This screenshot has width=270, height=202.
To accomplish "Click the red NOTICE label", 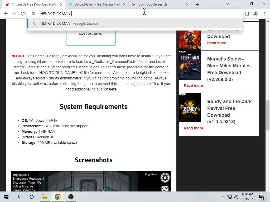I will (x=18, y=56).
